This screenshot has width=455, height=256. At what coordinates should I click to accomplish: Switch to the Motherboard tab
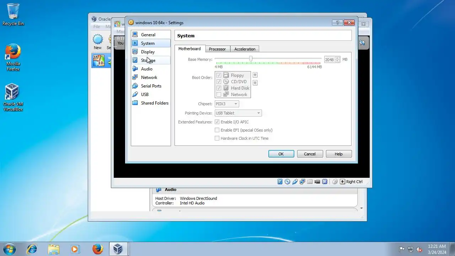[x=189, y=49]
